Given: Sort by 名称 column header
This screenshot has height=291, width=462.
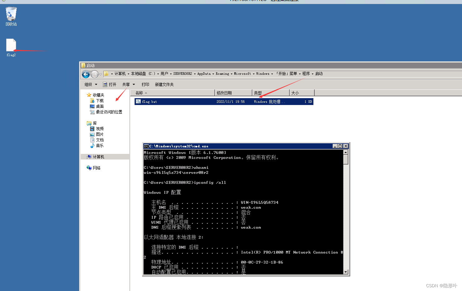Looking at the screenshot, I should pos(173,93).
